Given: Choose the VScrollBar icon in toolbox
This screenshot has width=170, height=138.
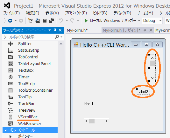Looking at the screenshot, I should click(11, 117).
